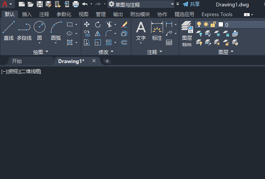This screenshot has width=265, height=179.
Task: Select the Copy objects icon
Action: pyautogui.click(x=87, y=33)
